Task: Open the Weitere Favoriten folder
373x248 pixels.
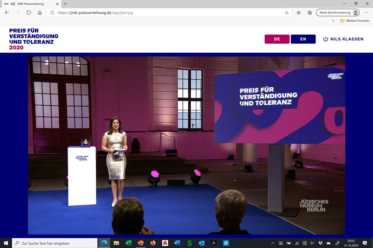Action: click(354, 21)
